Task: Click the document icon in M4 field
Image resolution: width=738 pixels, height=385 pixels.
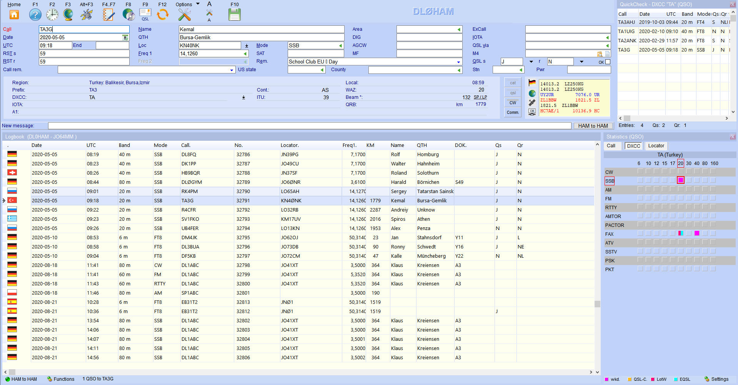Action: [x=608, y=54]
